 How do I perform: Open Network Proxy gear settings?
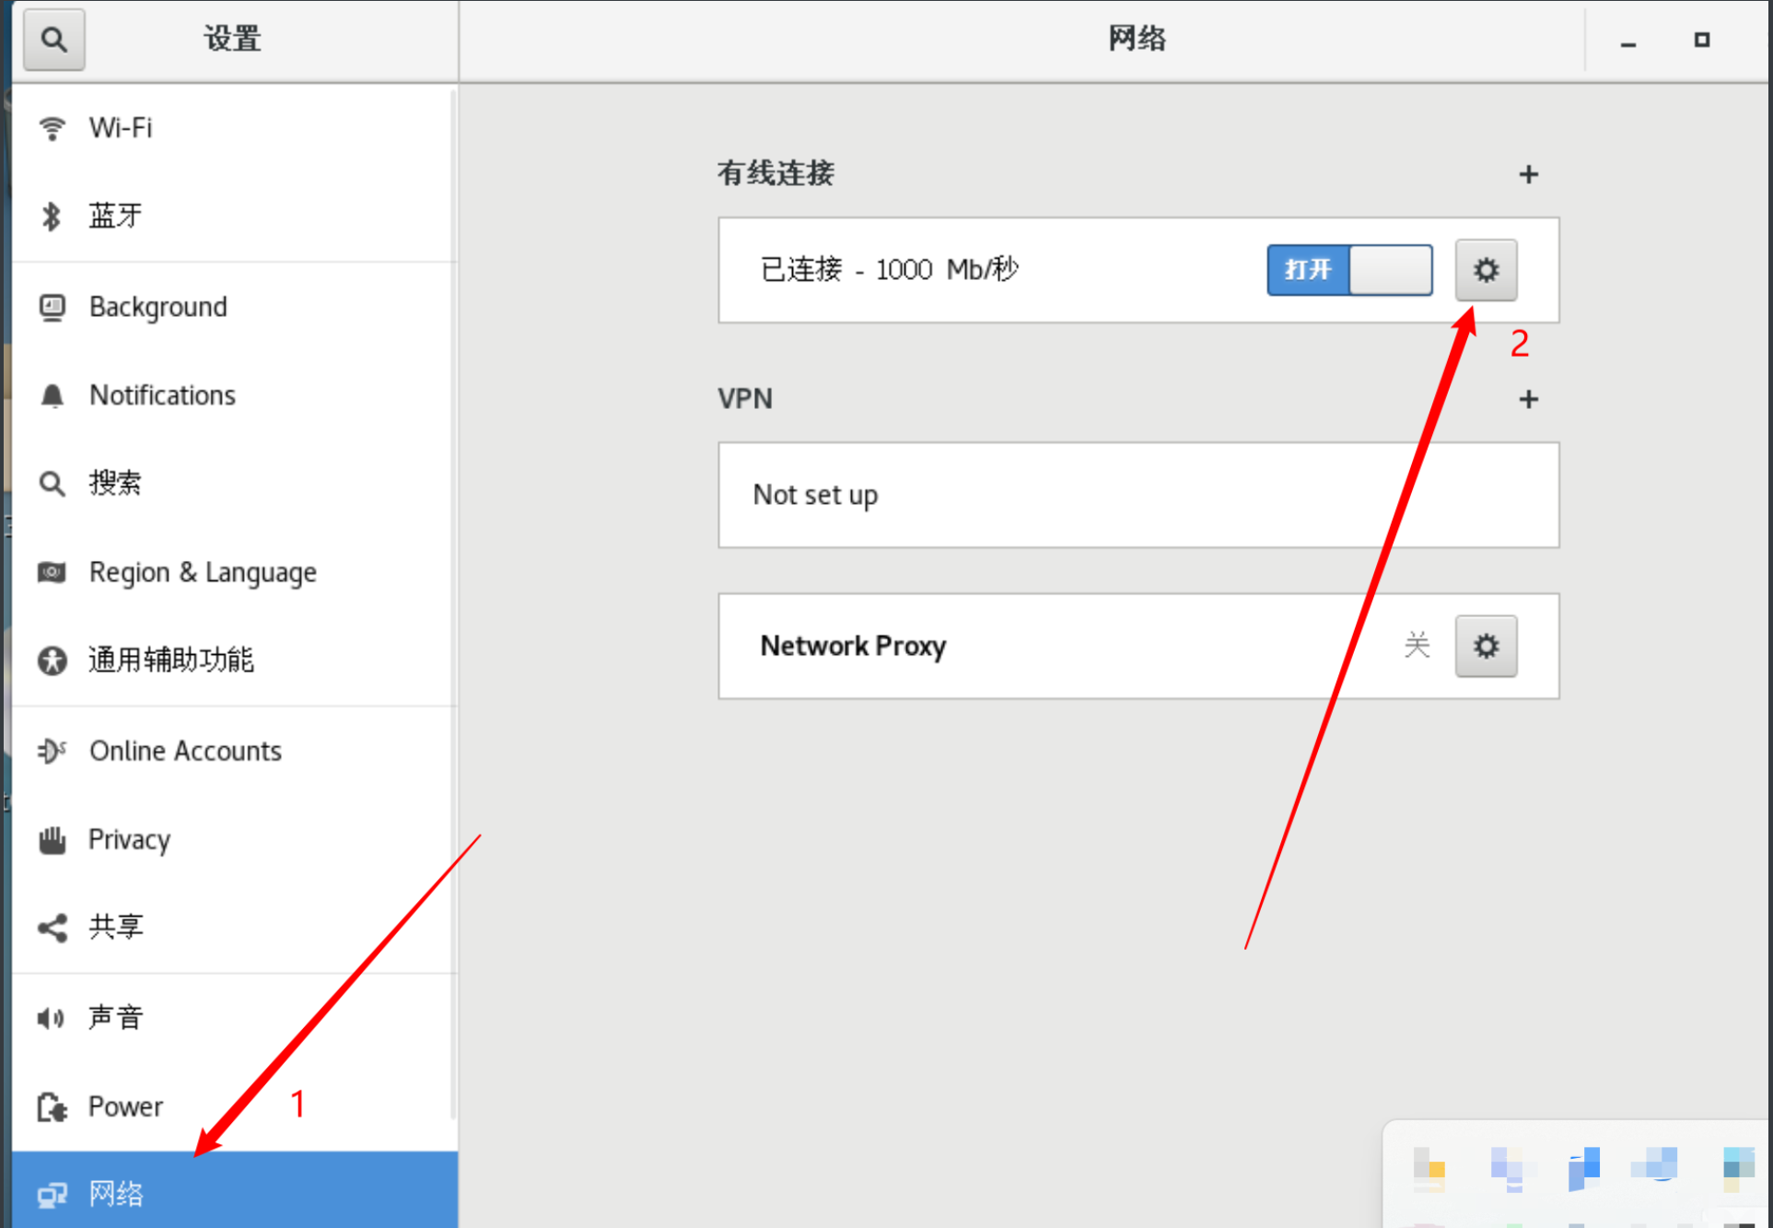(1485, 646)
